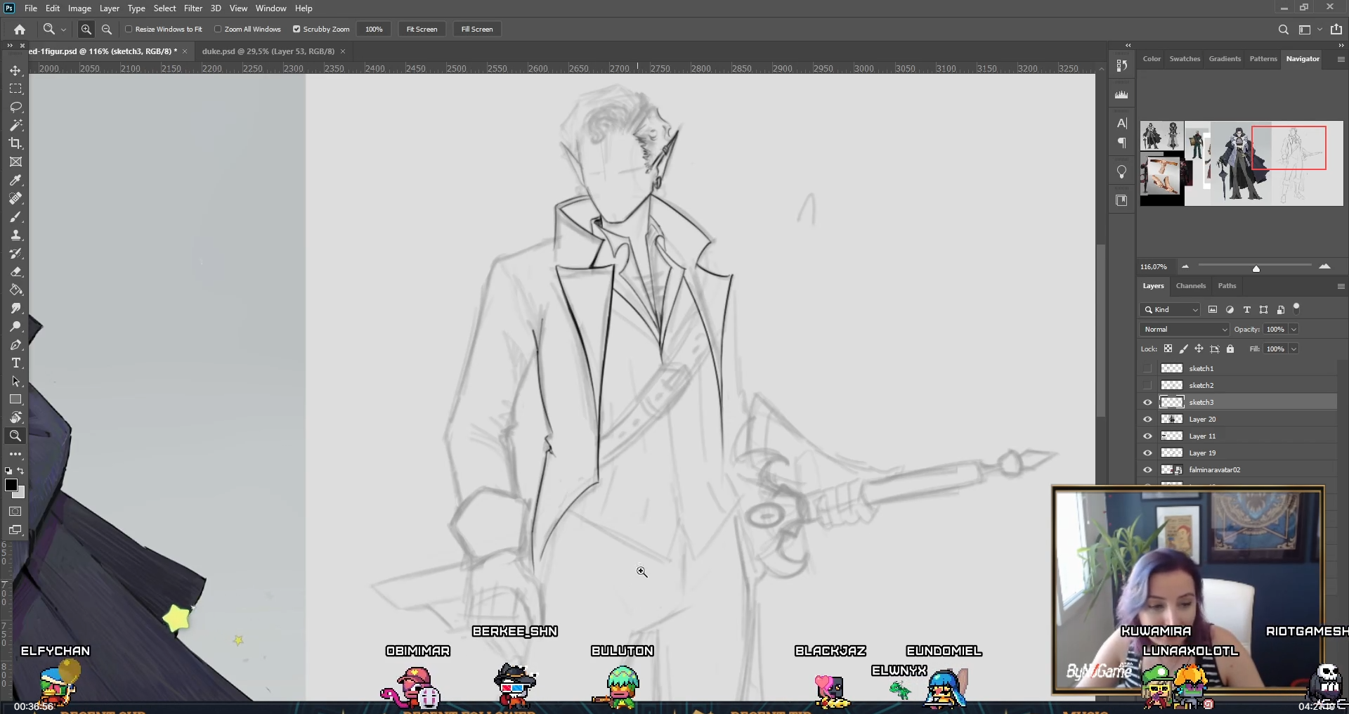This screenshot has height=714, width=1349.
Task: Click the Fill Screen button
Action: (477, 30)
